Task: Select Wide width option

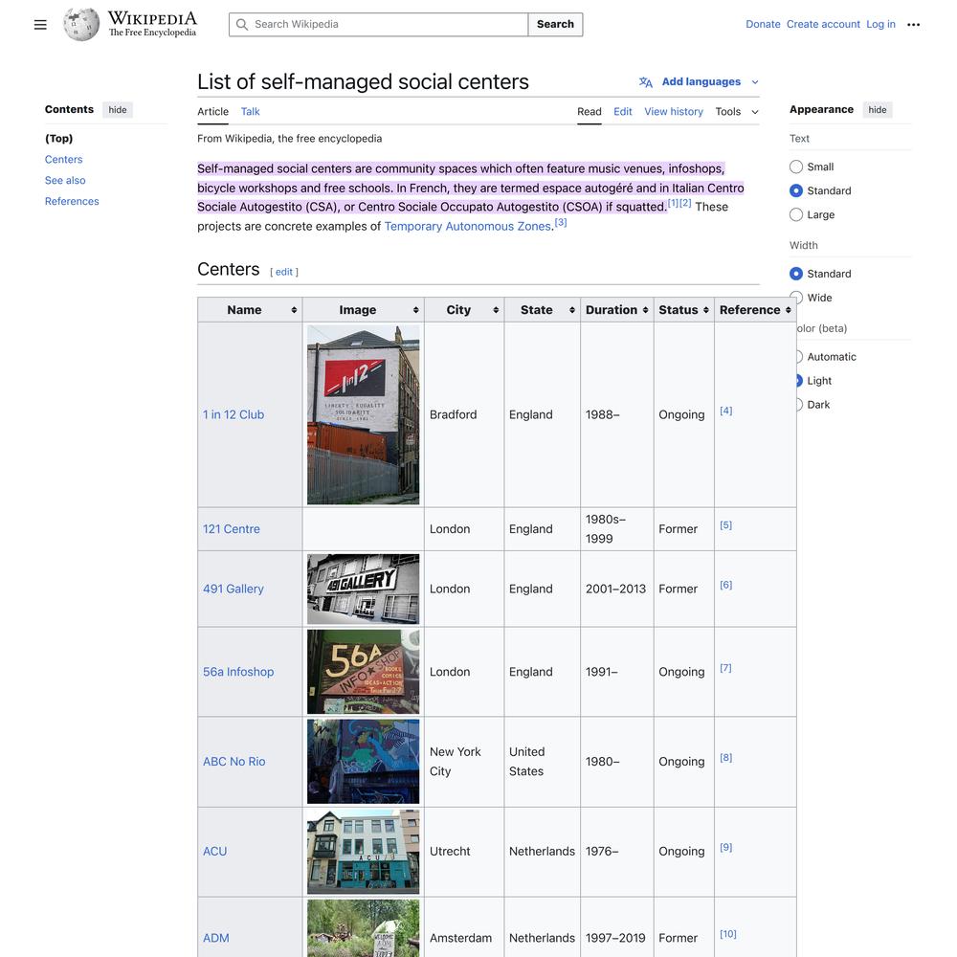Action: coord(796,298)
